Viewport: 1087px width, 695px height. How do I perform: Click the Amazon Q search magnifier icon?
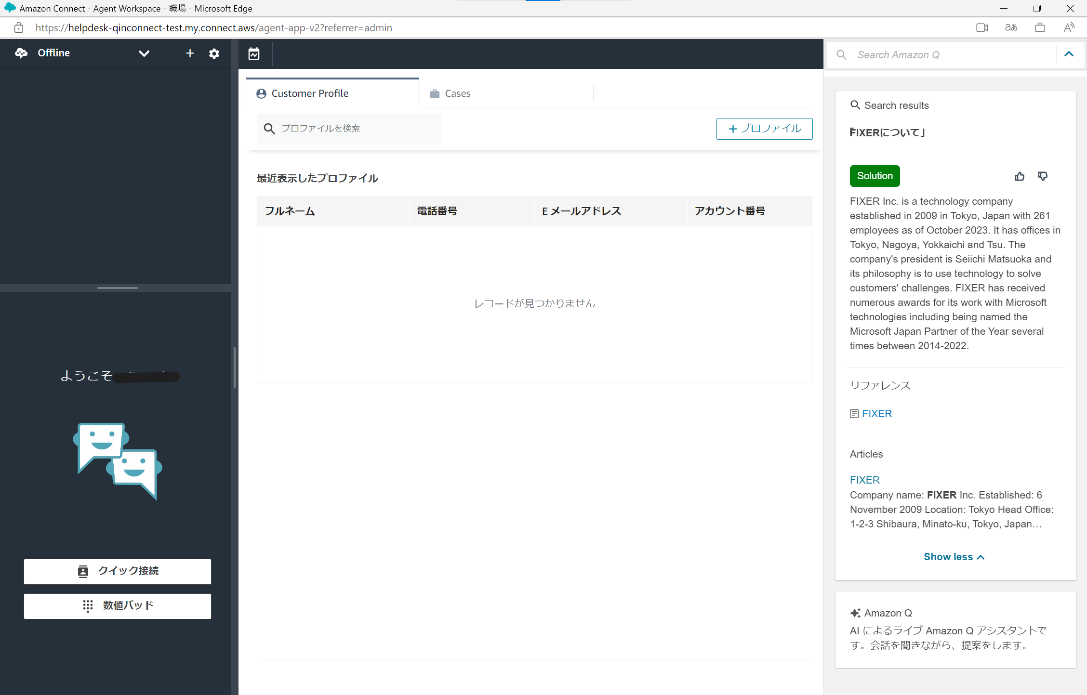tap(842, 55)
